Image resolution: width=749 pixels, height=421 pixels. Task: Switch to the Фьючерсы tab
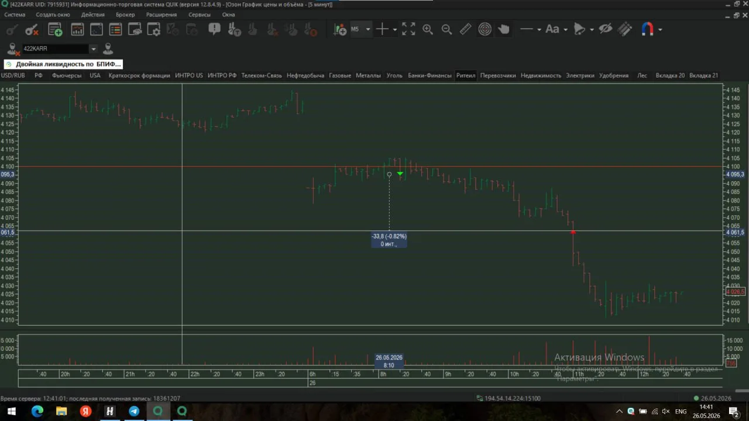[67, 75]
